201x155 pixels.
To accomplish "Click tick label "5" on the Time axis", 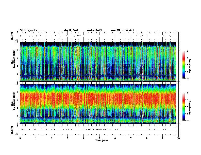I will click(99, 138).
